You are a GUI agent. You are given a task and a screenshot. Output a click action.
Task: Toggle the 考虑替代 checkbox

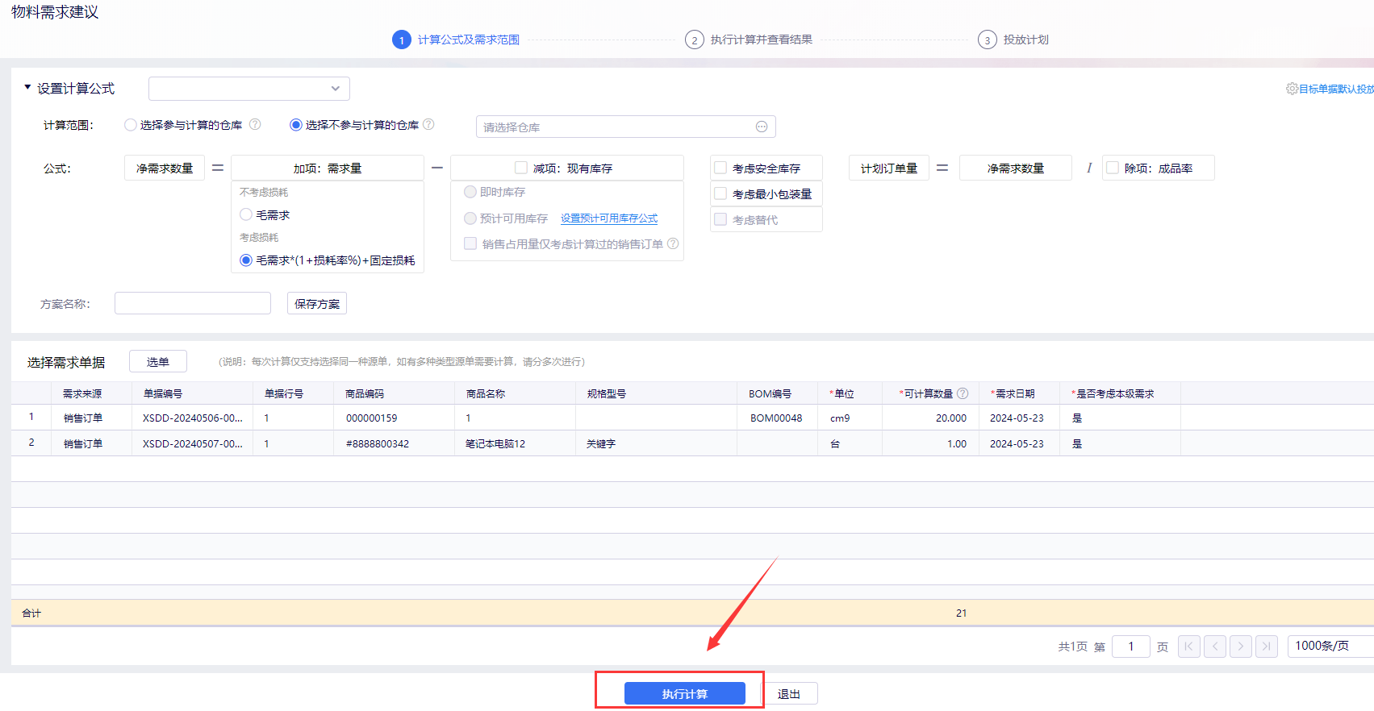point(720,219)
